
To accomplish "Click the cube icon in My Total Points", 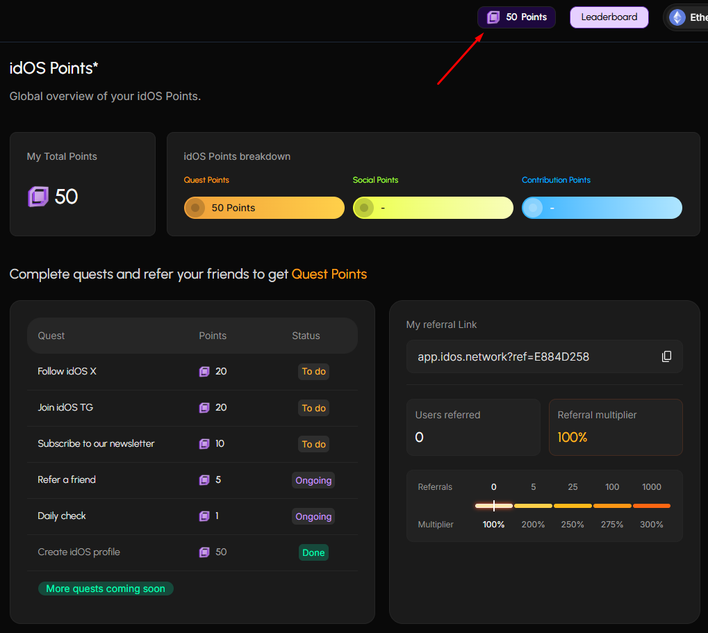I will pos(38,197).
